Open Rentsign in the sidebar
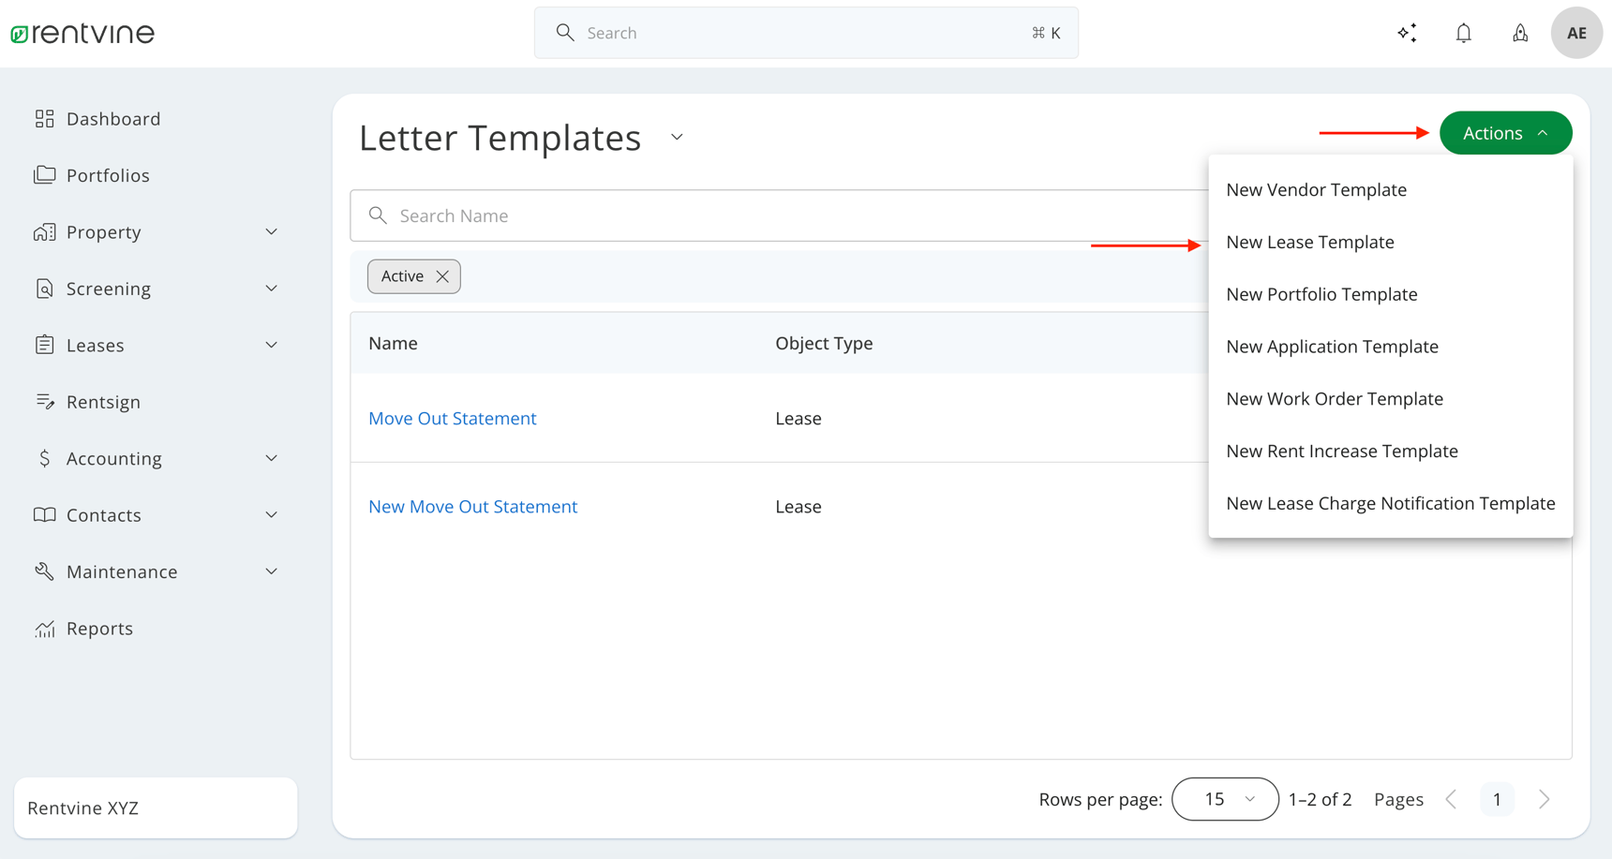This screenshot has height=859, width=1612. [103, 402]
